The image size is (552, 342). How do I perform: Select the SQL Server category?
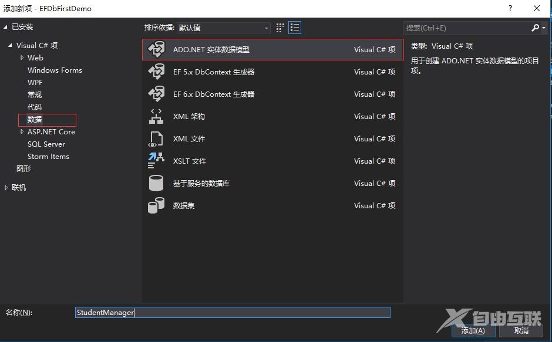point(46,144)
